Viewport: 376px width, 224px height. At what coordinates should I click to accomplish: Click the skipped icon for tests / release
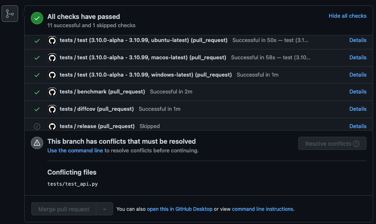coord(37,126)
